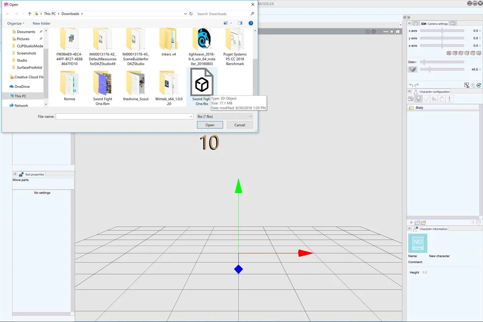
Task: Undo camera change in Camera settings
Action: click(411, 85)
